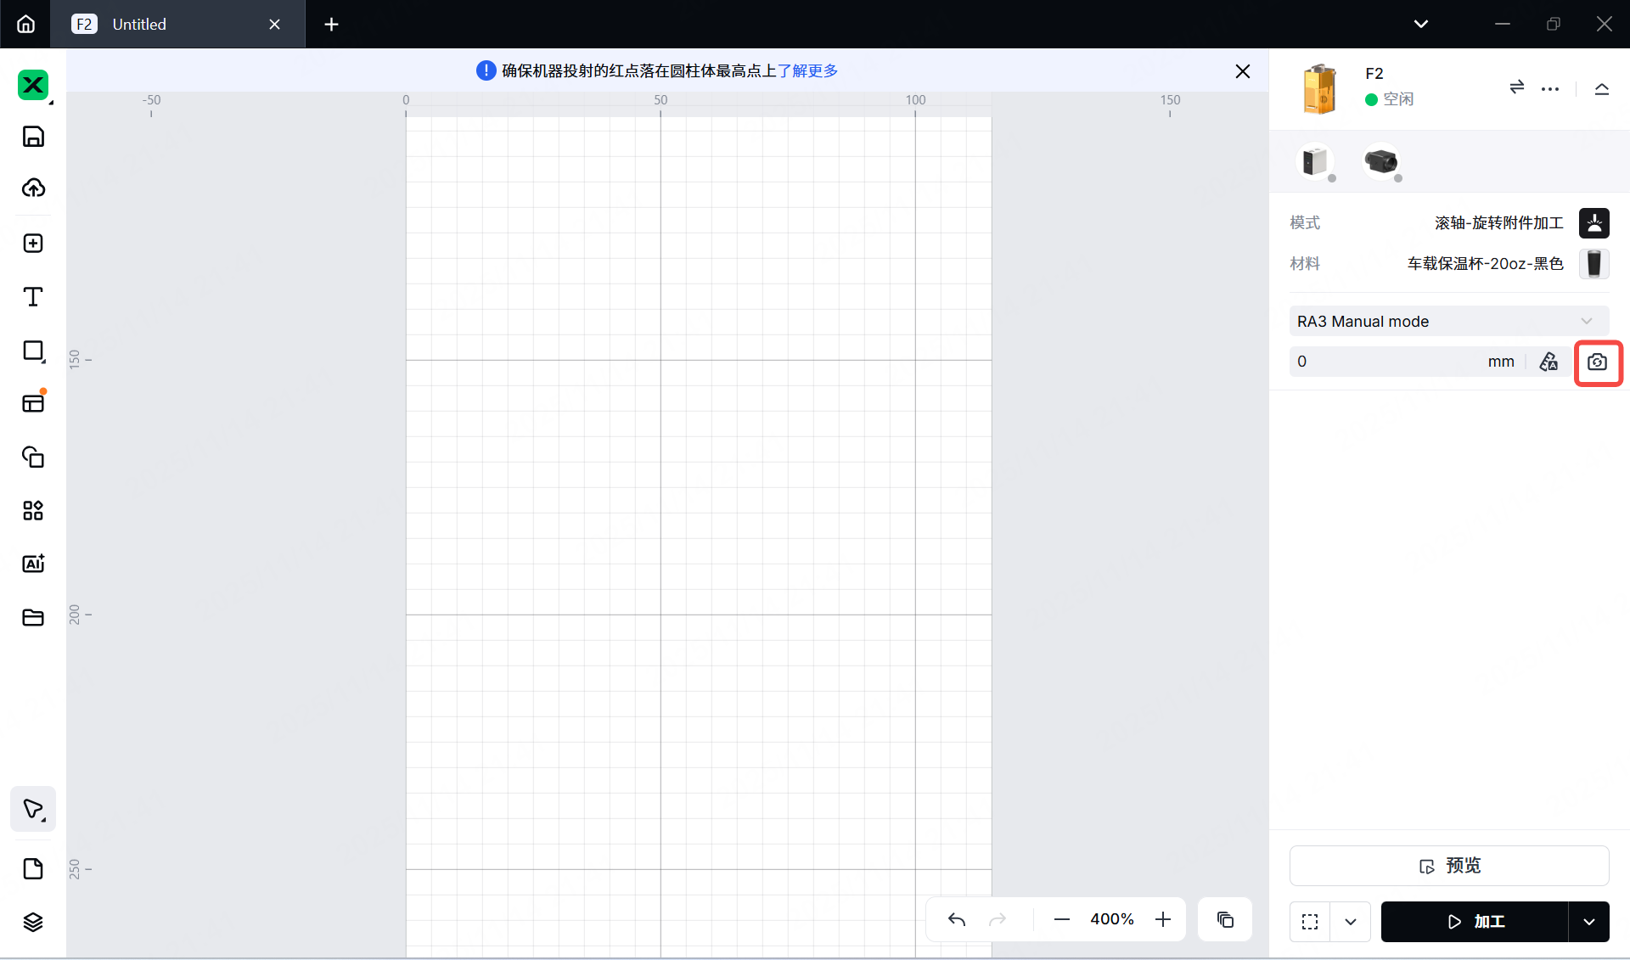This screenshot has height=960, width=1630.
Task: Click the save project icon
Action: pos(33,137)
